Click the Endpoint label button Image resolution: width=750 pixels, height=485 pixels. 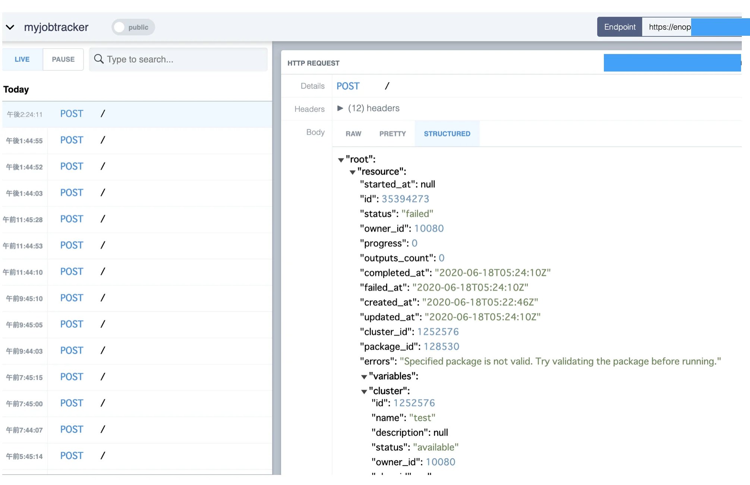pos(620,27)
